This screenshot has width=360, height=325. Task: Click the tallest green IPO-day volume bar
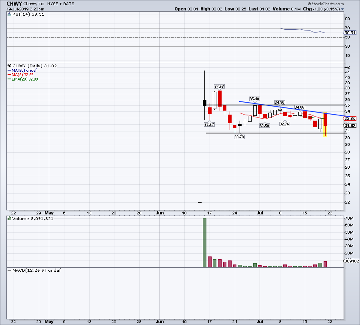204,243
